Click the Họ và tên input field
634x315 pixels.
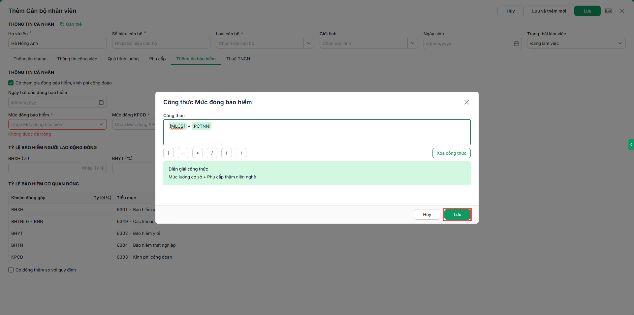point(57,43)
